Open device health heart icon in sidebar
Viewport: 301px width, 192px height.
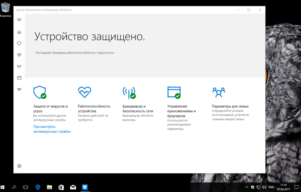point(19,55)
